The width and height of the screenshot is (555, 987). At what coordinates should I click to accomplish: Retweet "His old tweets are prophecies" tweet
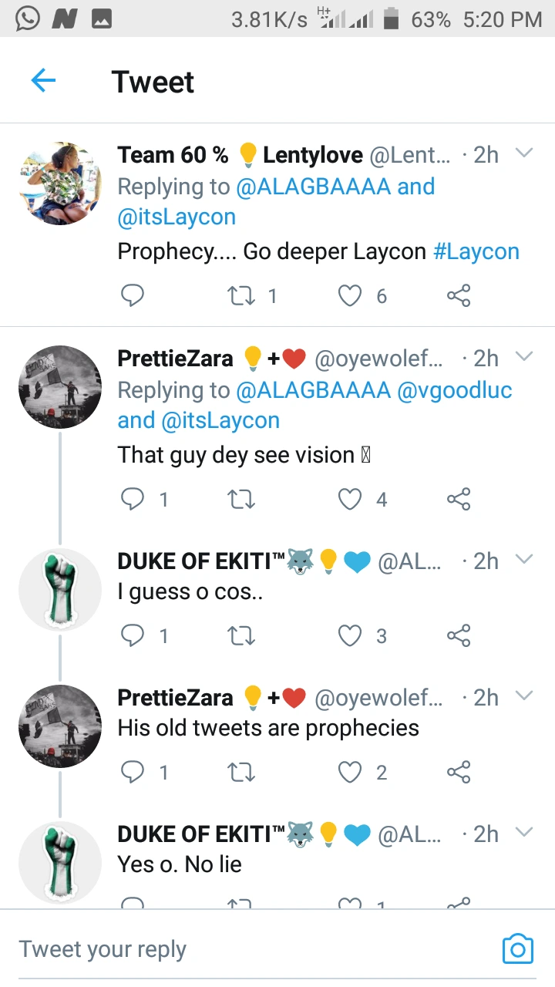(241, 772)
